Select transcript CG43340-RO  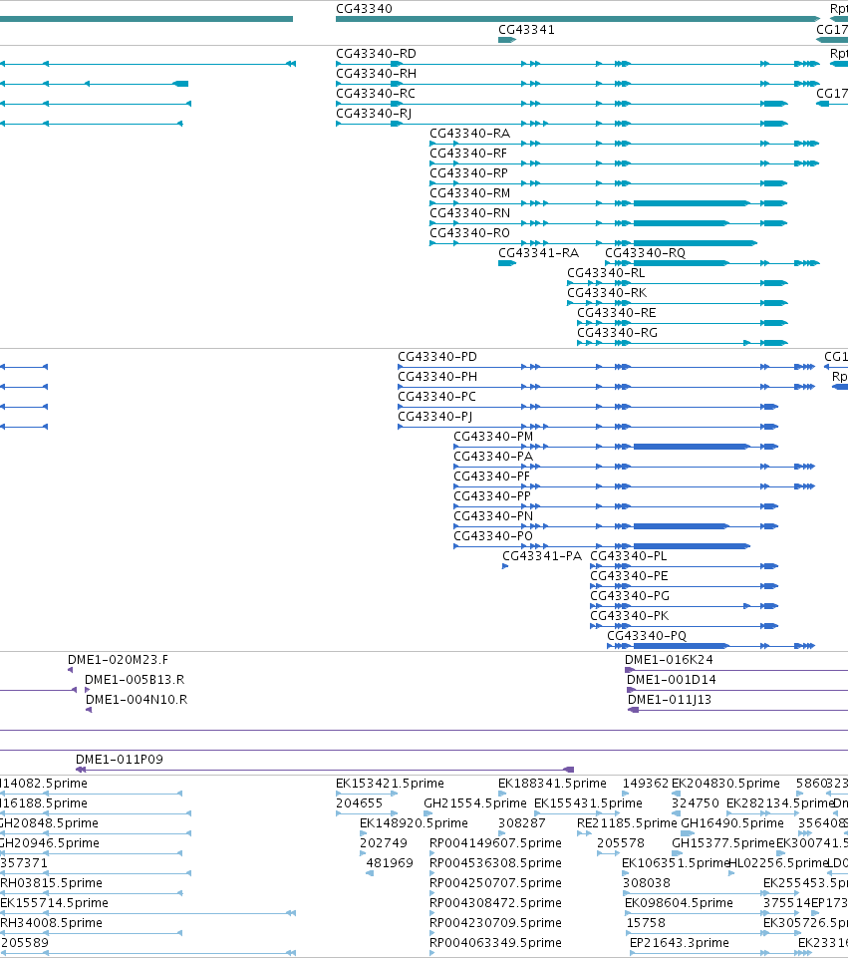click(469, 233)
